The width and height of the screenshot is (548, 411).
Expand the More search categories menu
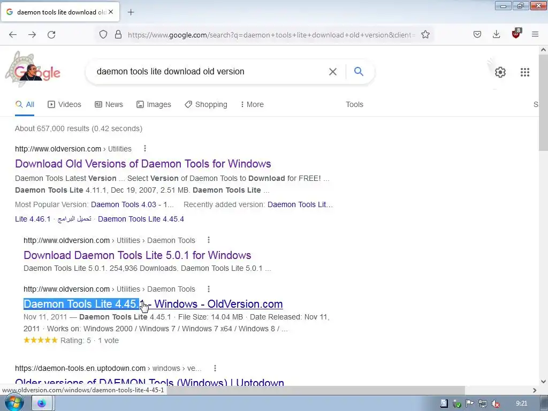tap(252, 104)
